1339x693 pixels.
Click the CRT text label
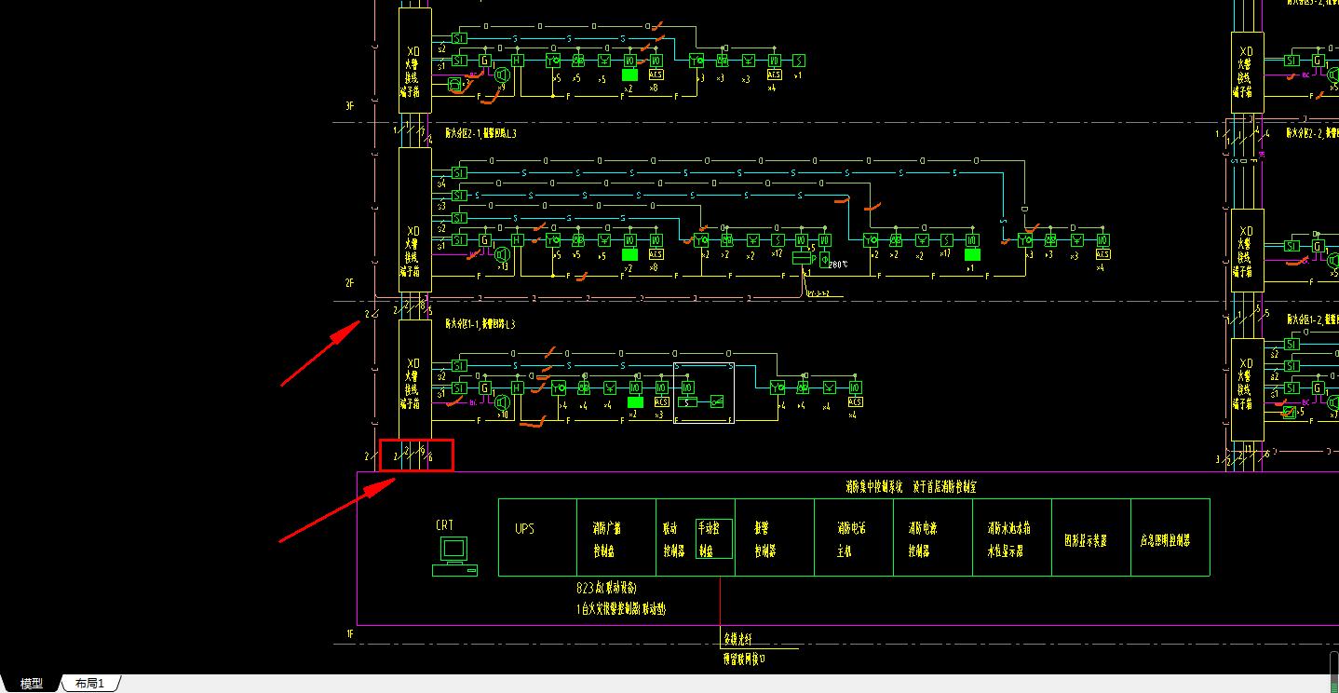444,525
